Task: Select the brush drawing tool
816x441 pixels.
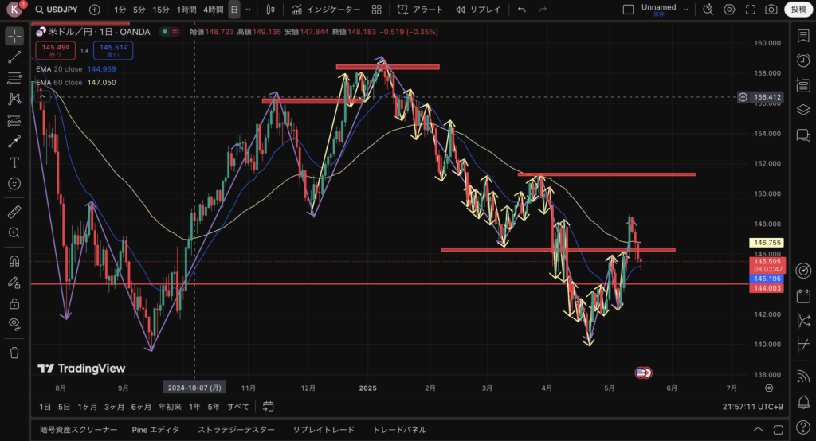Action: [x=14, y=142]
